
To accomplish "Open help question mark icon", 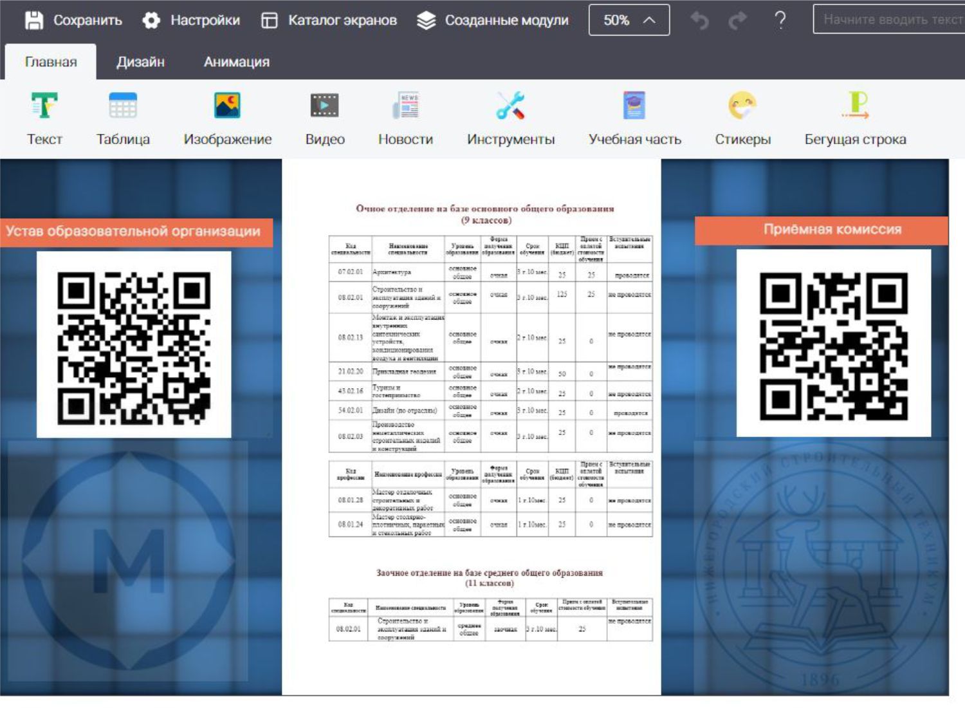I will pos(780,21).
